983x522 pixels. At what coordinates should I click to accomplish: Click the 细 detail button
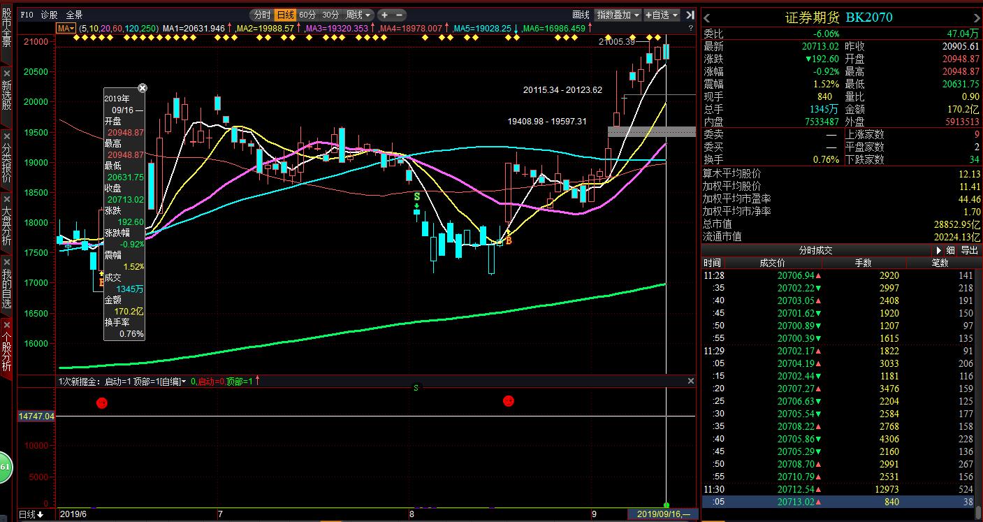pos(951,250)
